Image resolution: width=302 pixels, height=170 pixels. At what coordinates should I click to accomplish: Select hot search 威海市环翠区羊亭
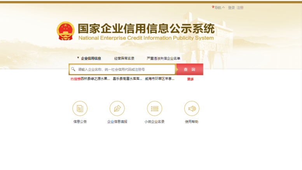click(159, 79)
